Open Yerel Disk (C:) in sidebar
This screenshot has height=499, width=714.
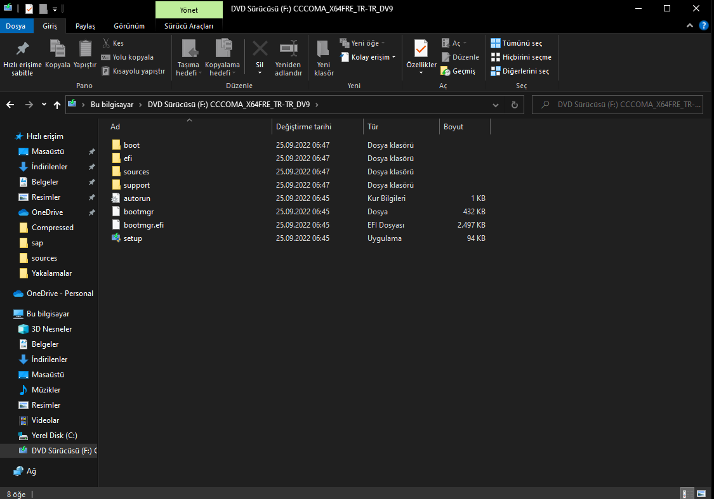(x=54, y=436)
